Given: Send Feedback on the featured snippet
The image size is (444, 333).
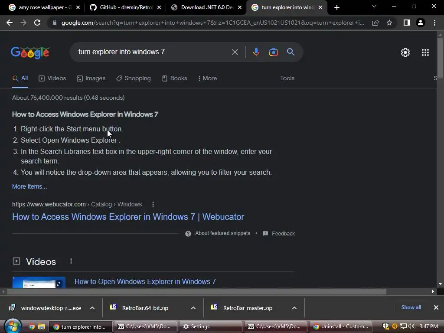Looking at the screenshot, I should pyautogui.click(x=279, y=234).
